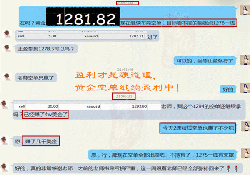The width and height of the screenshot is (250, 175).
Task: Click student avatar beside '止盈带到1278.5可以吗？'
Action: (7, 48)
